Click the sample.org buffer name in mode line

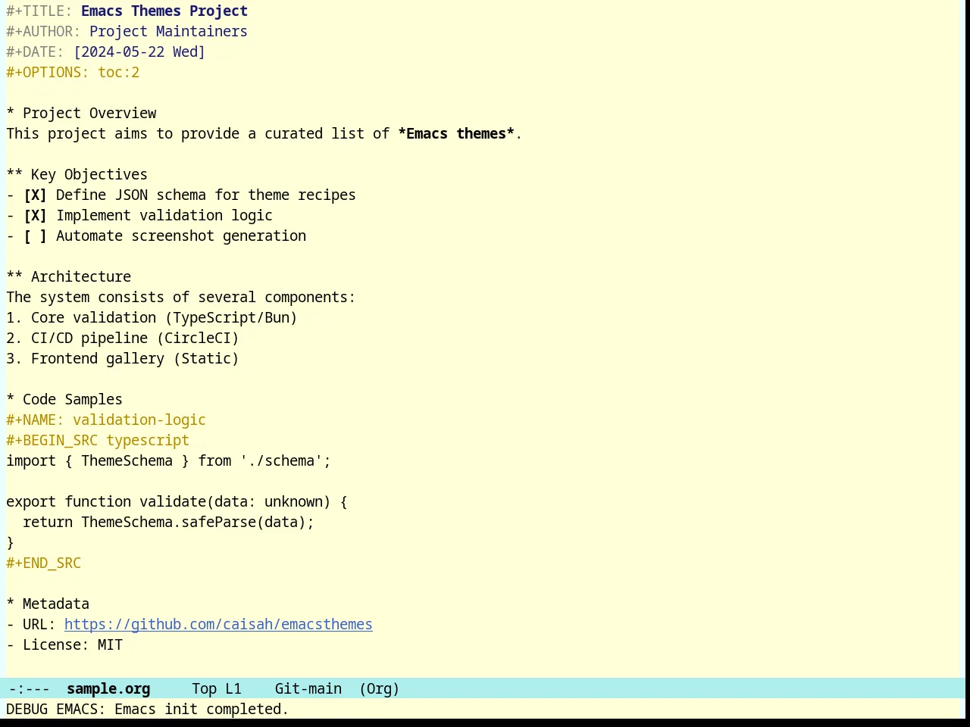click(108, 689)
